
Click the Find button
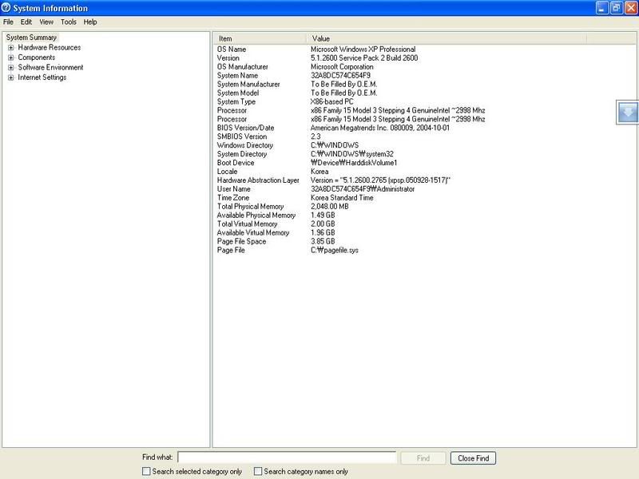423,458
